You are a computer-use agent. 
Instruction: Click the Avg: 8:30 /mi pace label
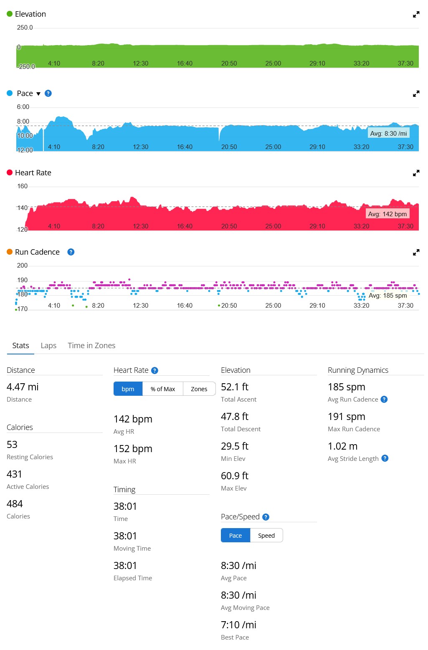[x=388, y=134]
